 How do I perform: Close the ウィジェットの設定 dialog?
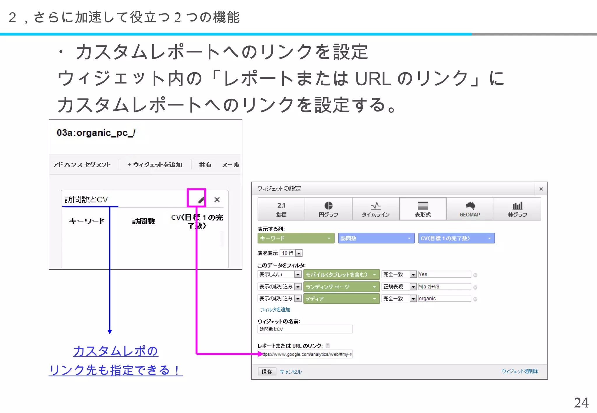[x=541, y=189]
